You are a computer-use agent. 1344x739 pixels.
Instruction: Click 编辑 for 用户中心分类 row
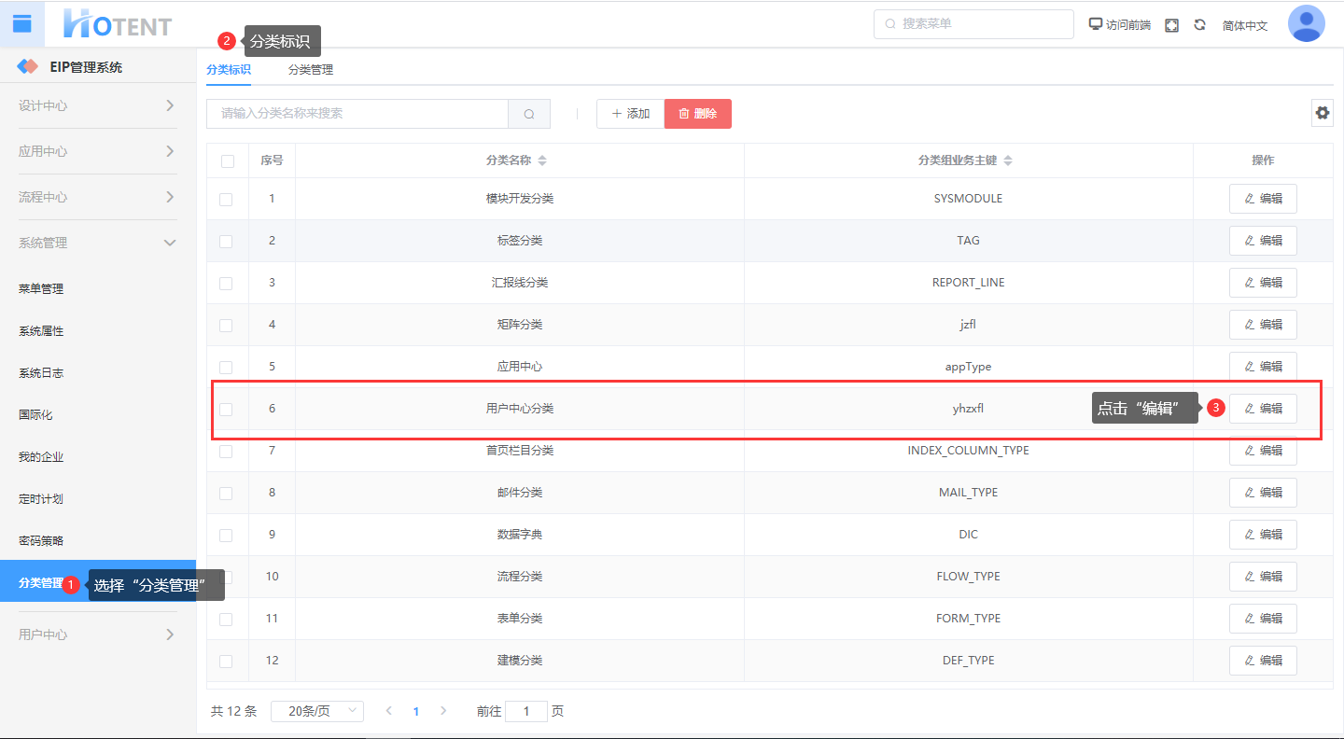(x=1262, y=409)
